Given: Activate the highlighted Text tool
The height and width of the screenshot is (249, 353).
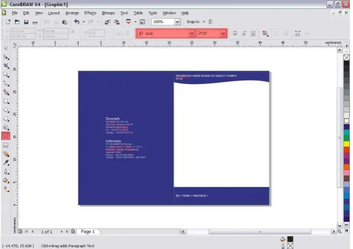Looking at the screenshot, I should pyautogui.click(x=6, y=136).
